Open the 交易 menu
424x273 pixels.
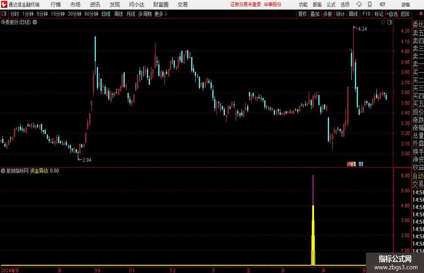(x=183, y=4)
